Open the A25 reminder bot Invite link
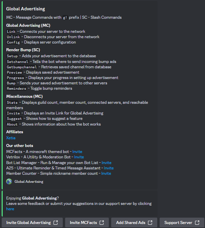The width and height of the screenshot is (205, 228). (109, 168)
